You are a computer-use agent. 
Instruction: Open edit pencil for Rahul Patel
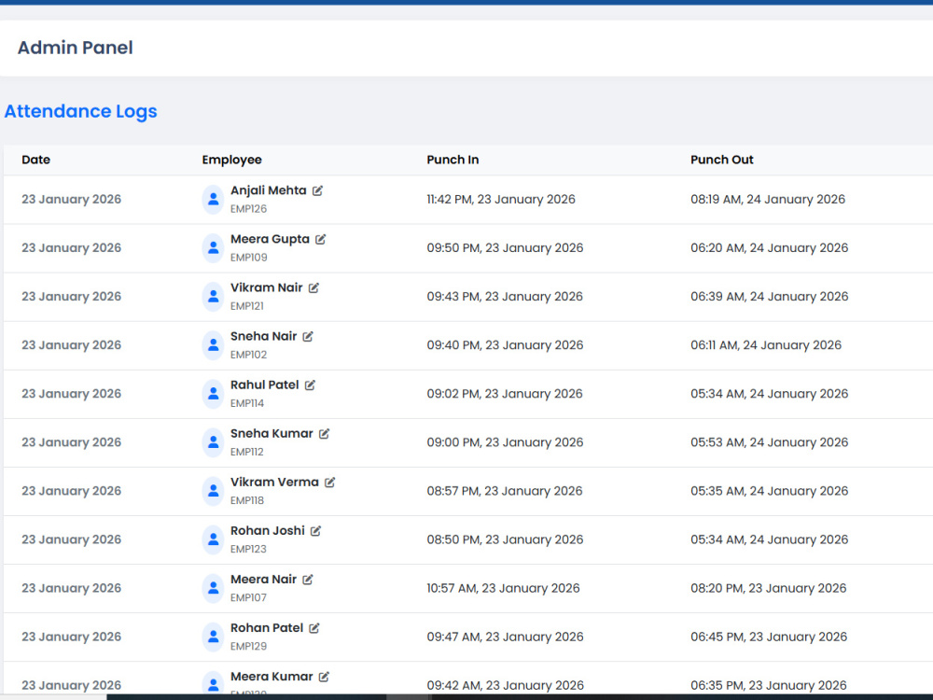click(x=310, y=385)
